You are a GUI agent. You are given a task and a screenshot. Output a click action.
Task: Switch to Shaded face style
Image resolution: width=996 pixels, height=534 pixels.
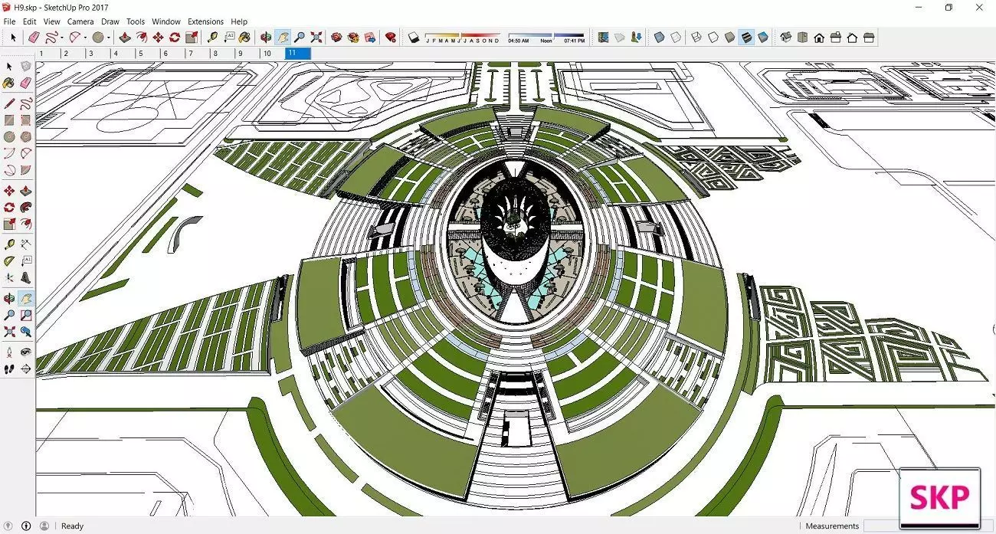(x=729, y=37)
